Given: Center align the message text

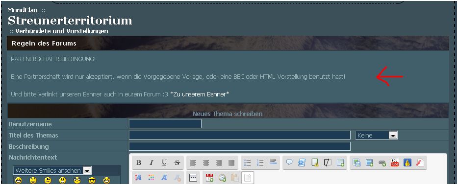Looking at the screenshot, I should pos(206,163).
